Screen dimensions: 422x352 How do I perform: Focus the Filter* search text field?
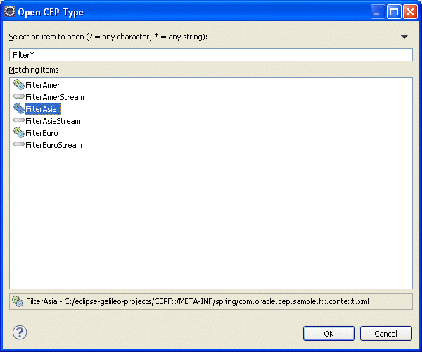211,55
